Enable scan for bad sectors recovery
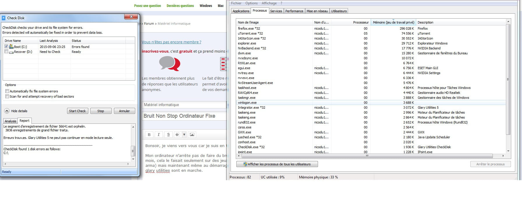Viewport: 522px width, 197px height. tap(7, 96)
